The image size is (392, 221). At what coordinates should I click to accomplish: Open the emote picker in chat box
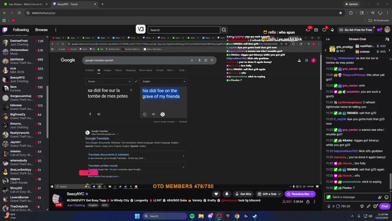pyautogui.click(x=386, y=197)
